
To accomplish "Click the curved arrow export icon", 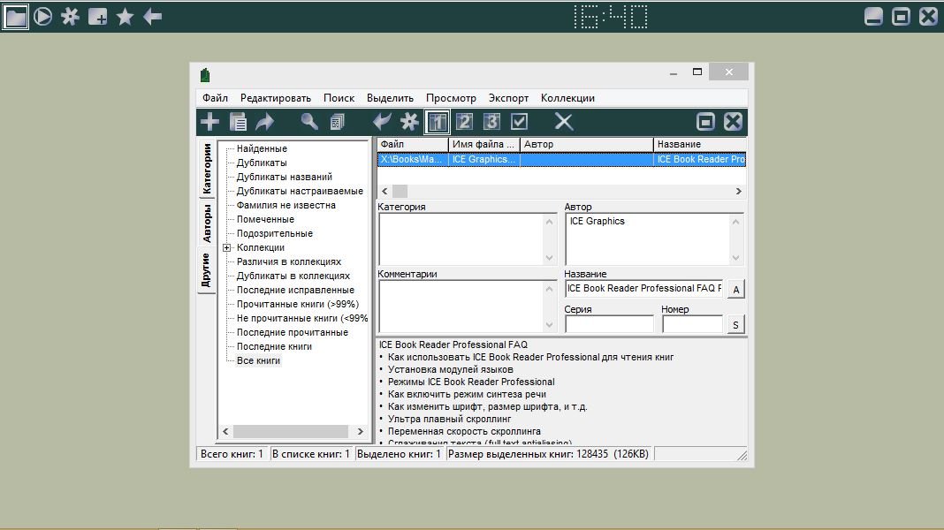I will point(265,122).
